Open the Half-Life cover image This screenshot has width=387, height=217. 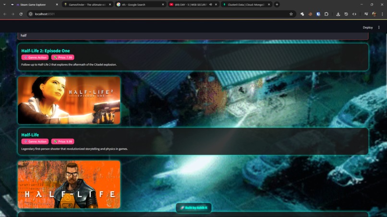coord(69,184)
